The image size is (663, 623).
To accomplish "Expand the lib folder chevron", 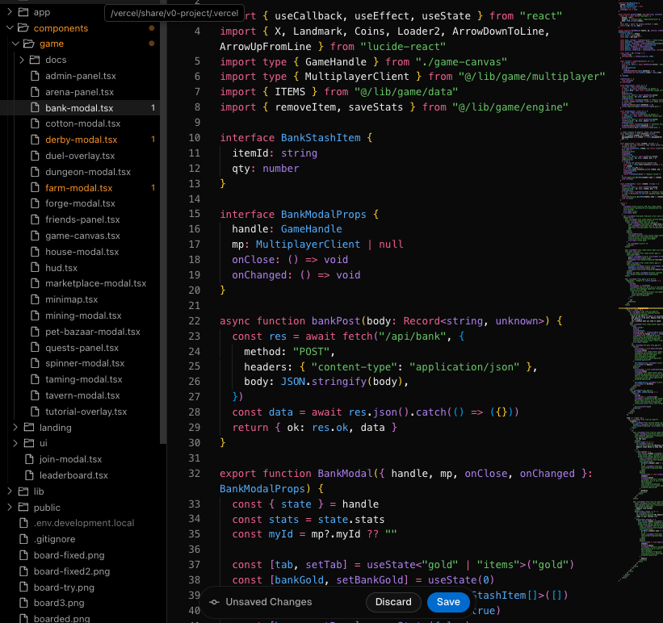I will click(x=10, y=491).
